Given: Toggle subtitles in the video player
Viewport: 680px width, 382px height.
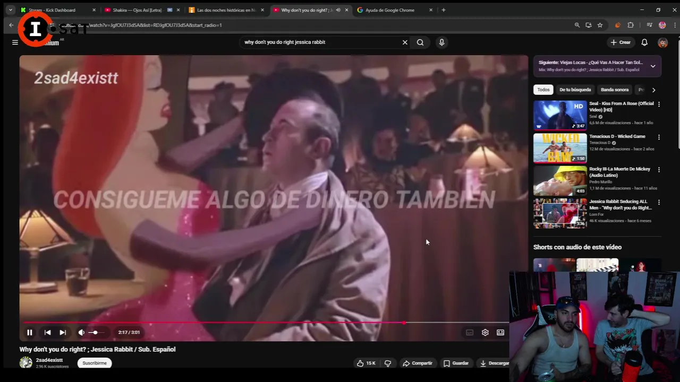Looking at the screenshot, I should [470, 332].
